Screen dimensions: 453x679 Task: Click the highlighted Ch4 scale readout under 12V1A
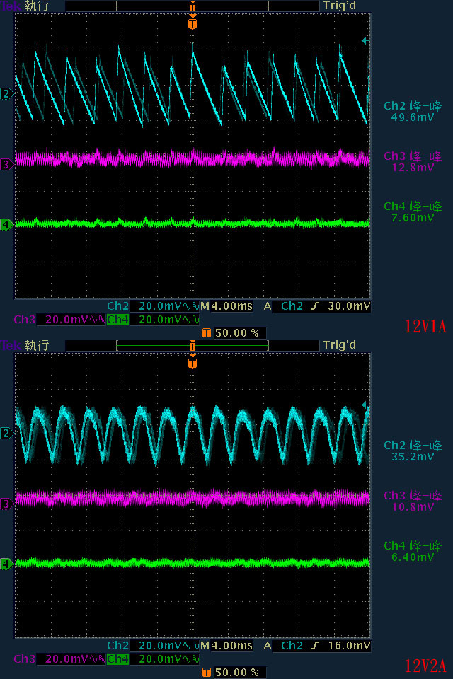153,320
